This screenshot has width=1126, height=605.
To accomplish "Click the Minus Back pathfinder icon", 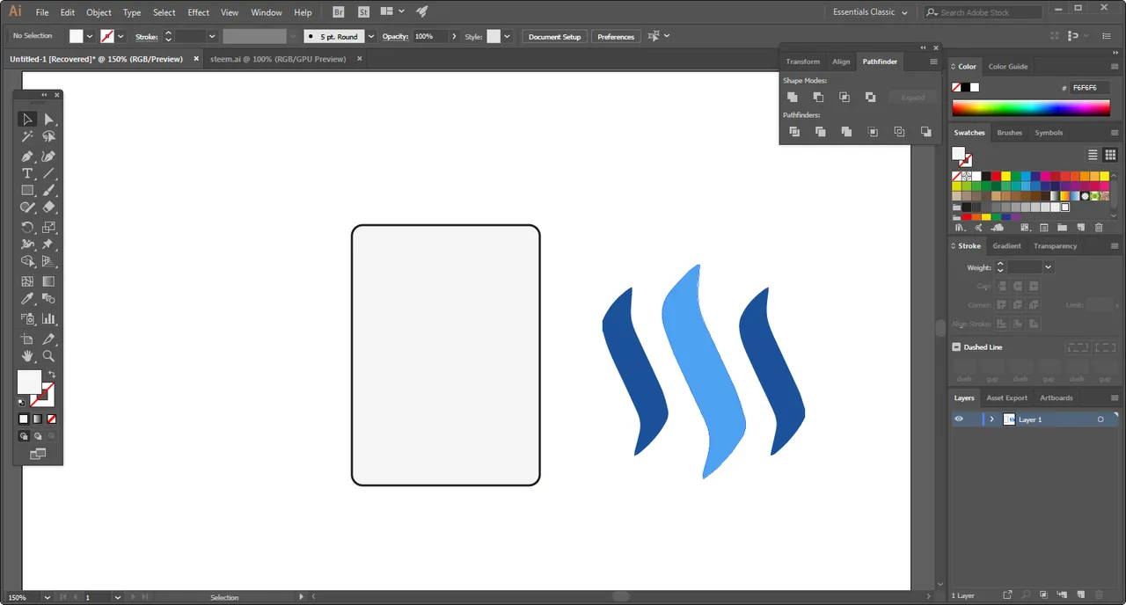I will point(925,132).
